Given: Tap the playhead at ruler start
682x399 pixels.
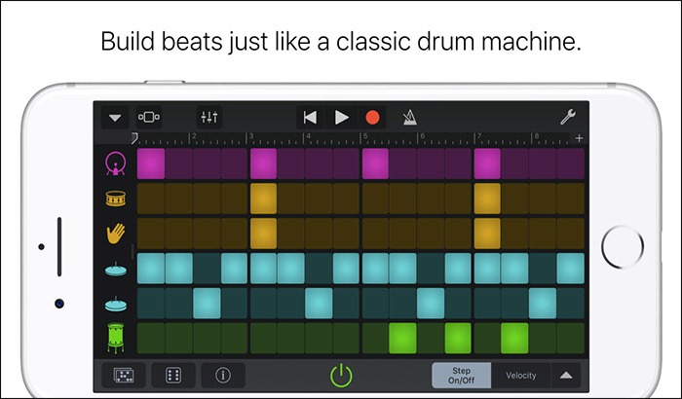Looking at the screenshot, I should click(x=134, y=138).
